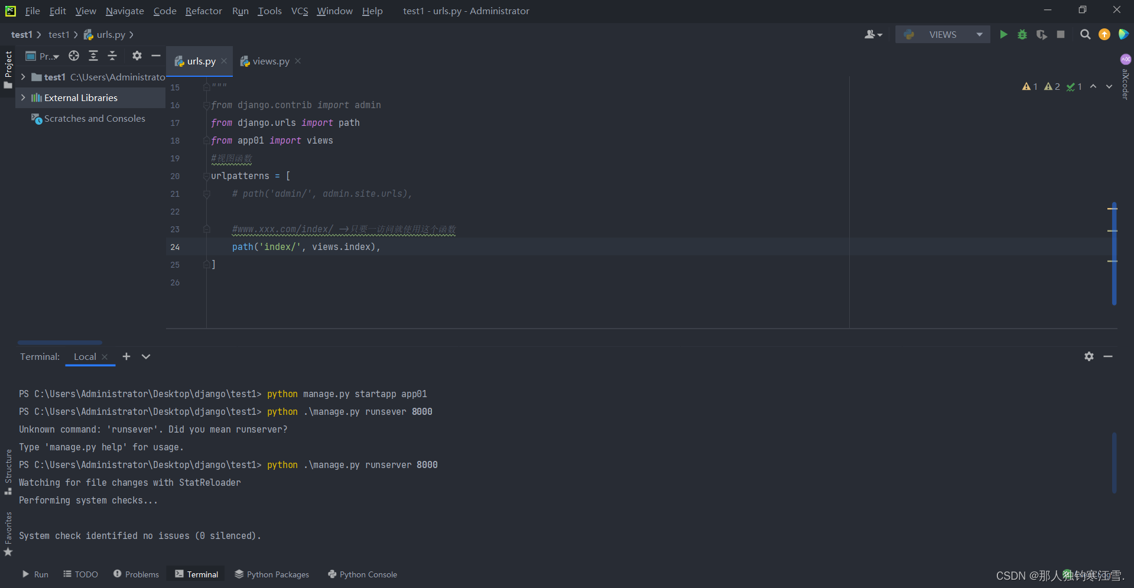The height and width of the screenshot is (588, 1134).
Task: Open Project panel options gear
Action: (137, 56)
